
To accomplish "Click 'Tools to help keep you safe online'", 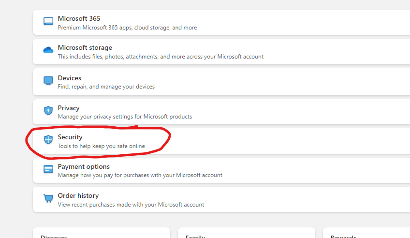I will tap(102, 146).
